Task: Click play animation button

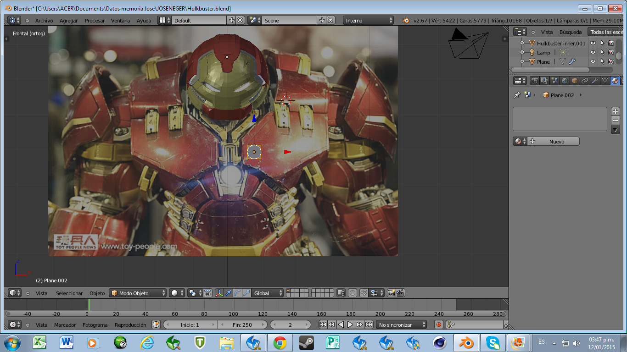Action: 350,324
